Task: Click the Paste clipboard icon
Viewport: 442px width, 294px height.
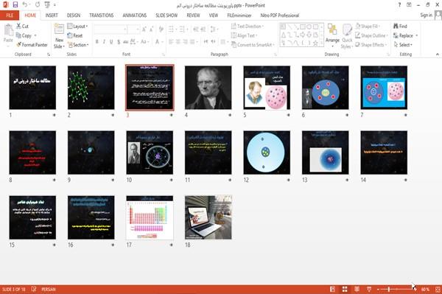Action: point(8,30)
